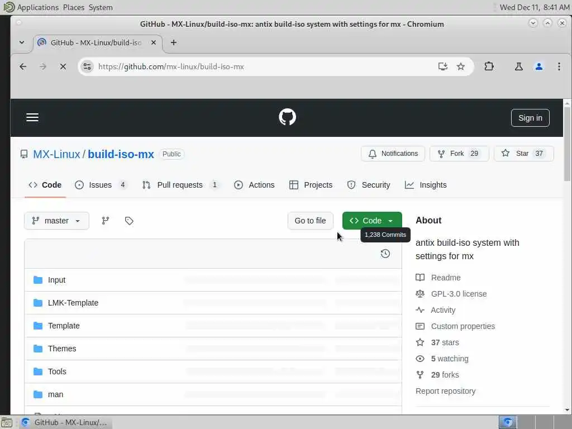Select the active workspace switcher cell
The width and height of the screenshot is (572, 429).
507,422
